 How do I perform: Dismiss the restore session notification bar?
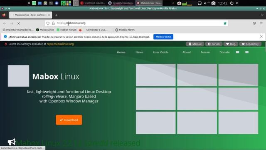(261, 37)
